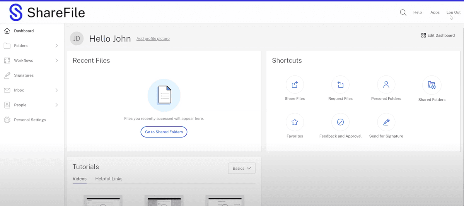Click the Send for Signature label

[386, 136]
